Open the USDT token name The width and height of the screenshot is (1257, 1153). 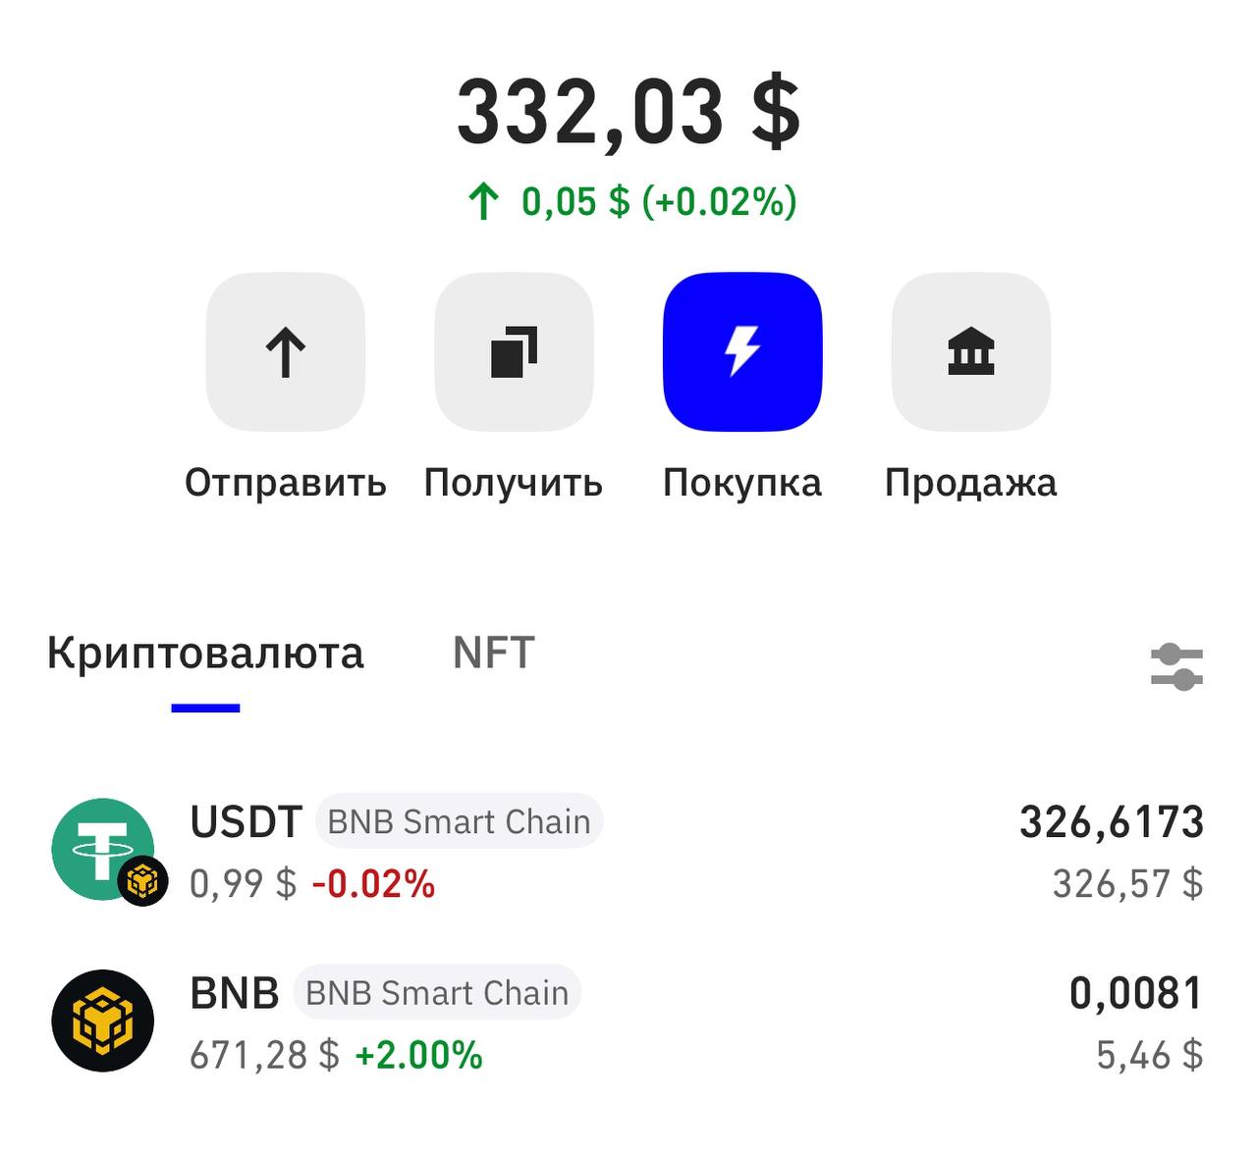tap(246, 821)
